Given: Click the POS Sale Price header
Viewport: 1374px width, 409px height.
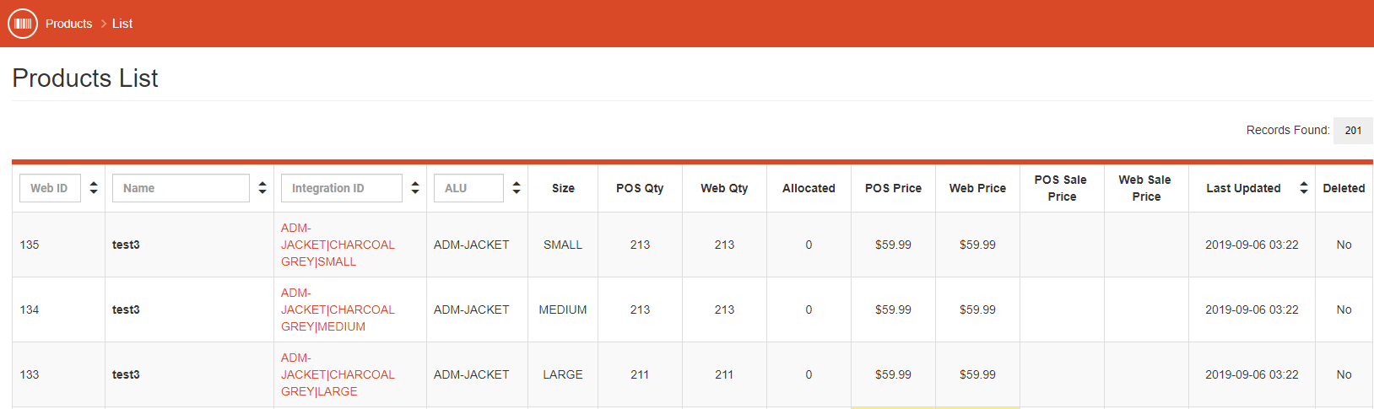Looking at the screenshot, I should point(1062,188).
